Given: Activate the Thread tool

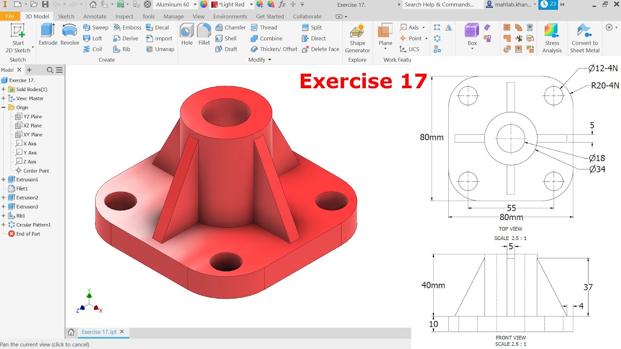Looking at the screenshot, I should [264, 28].
